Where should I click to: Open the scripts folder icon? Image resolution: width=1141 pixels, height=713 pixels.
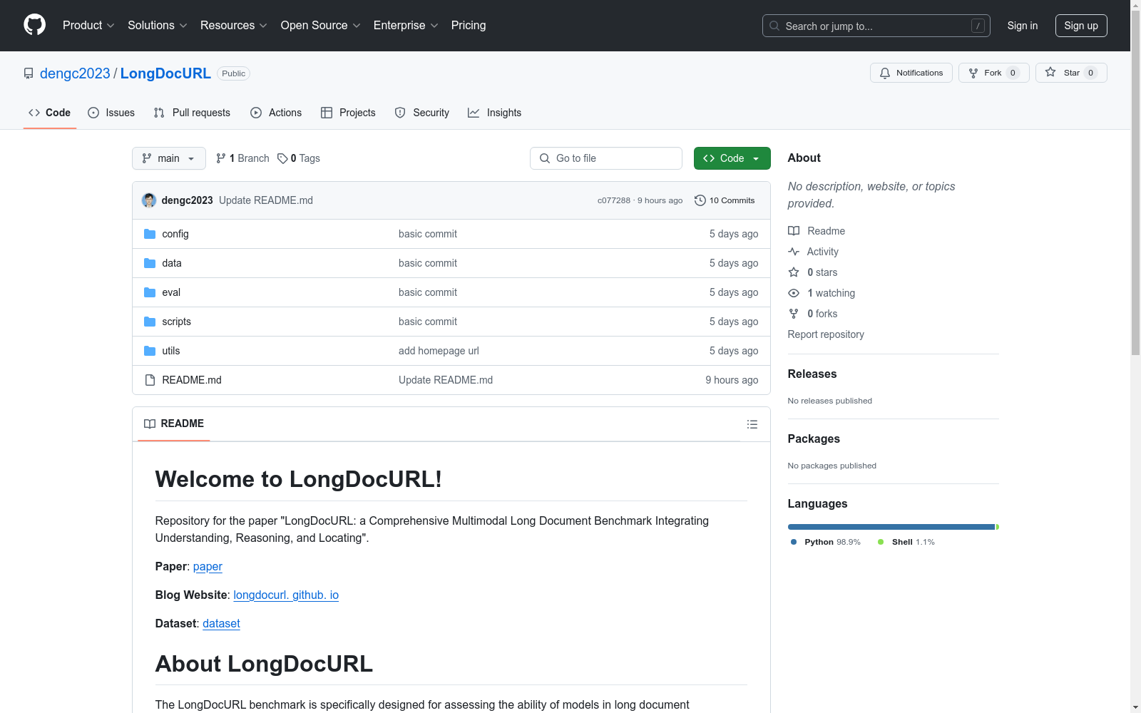point(150,322)
